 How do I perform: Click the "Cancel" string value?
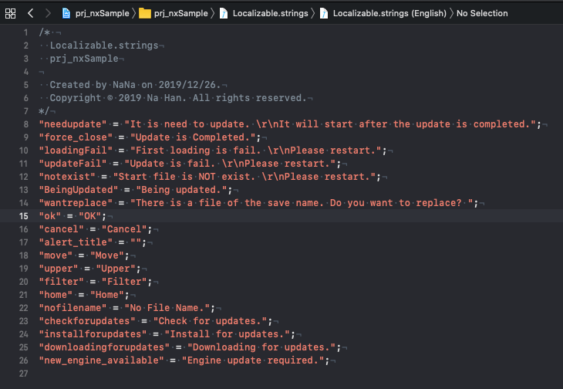124,229
